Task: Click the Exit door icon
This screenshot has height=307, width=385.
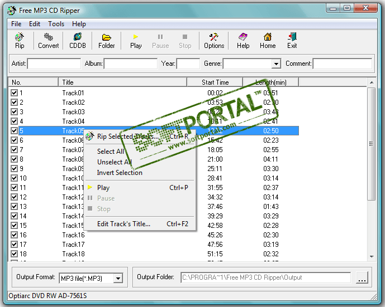Action: click(292, 40)
